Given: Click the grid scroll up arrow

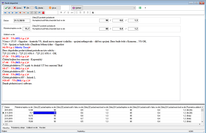Looking at the screenshot, I should tap(202, 107).
